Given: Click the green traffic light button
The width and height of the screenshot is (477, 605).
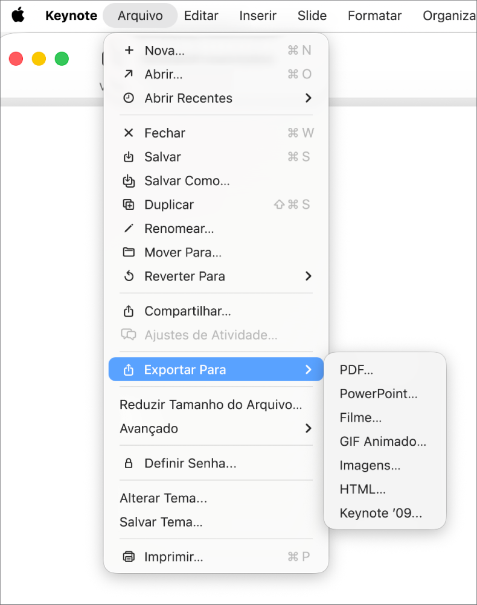Looking at the screenshot, I should click(x=61, y=59).
